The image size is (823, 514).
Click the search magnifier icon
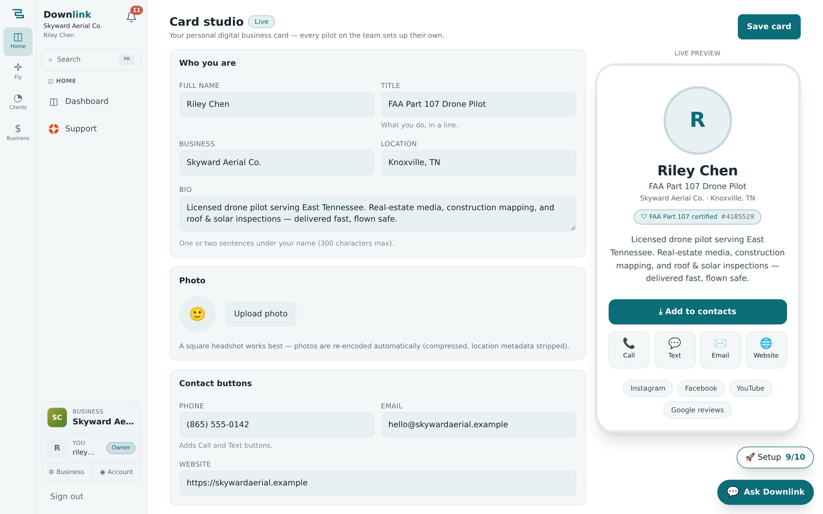tap(50, 60)
